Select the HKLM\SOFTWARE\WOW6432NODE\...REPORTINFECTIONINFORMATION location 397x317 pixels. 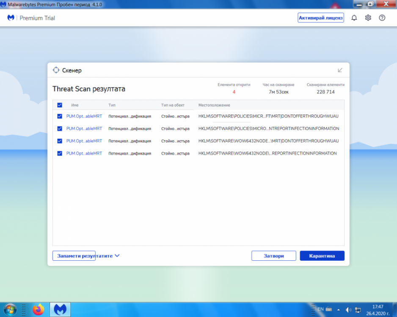coord(267,153)
